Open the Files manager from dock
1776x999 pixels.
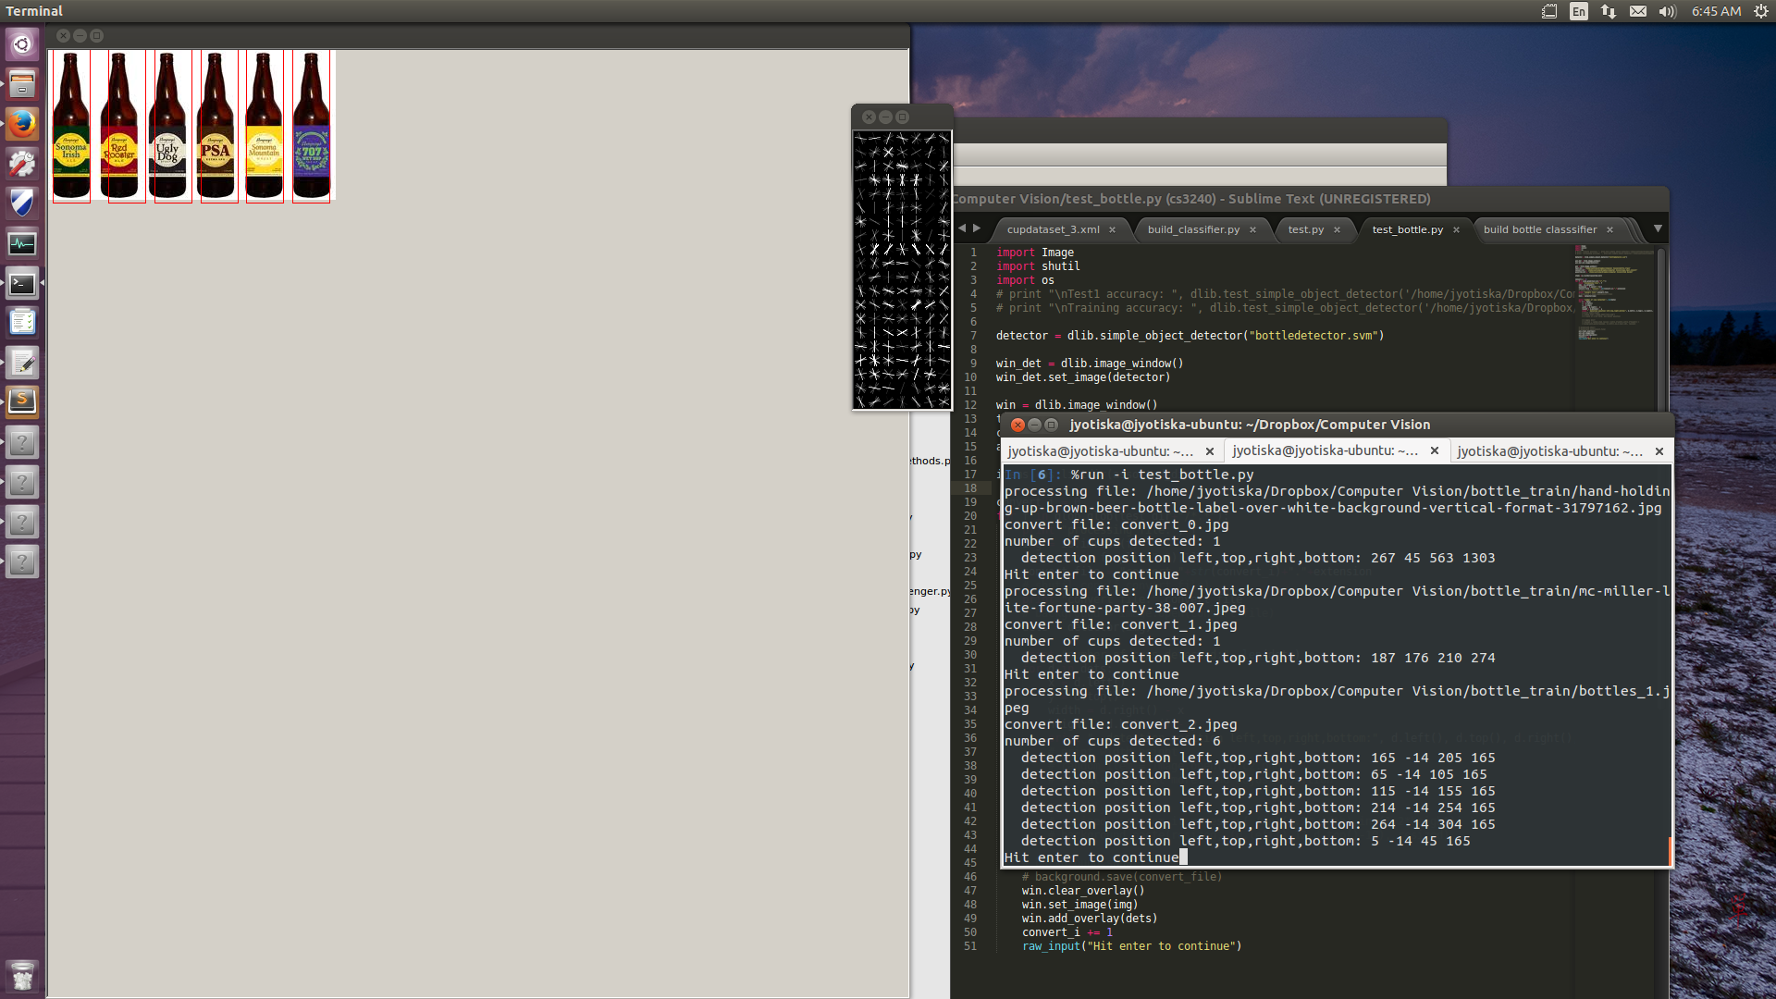[x=22, y=84]
